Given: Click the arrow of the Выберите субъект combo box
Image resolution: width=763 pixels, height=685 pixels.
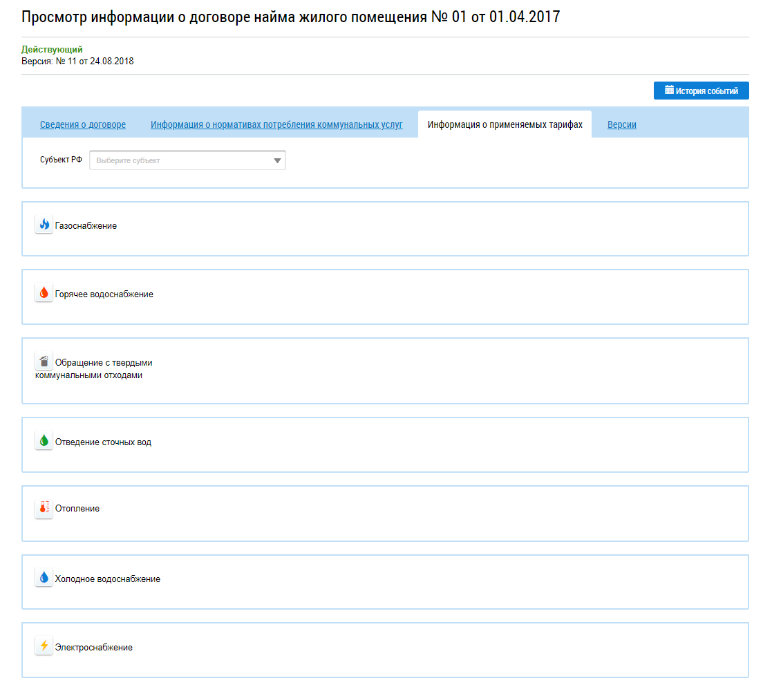Looking at the screenshot, I should pyautogui.click(x=277, y=160).
